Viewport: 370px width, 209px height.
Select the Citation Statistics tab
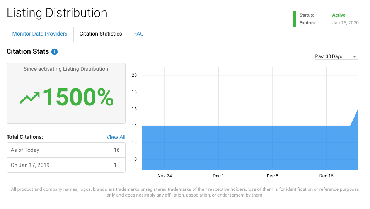pyautogui.click(x=101, y=34)
